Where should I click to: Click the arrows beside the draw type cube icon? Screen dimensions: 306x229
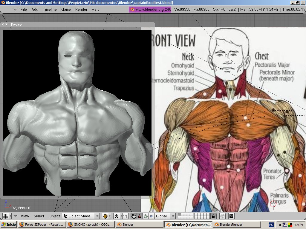click(110, 216)
